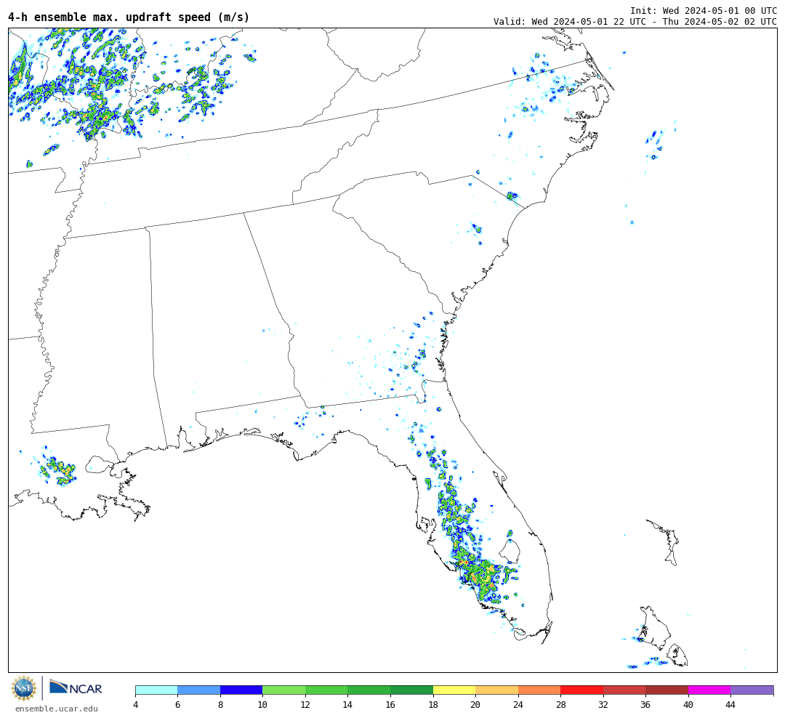The image size is (785, 718).
Task: Click the colorbar label 24
Action: [x=518, y=705]
